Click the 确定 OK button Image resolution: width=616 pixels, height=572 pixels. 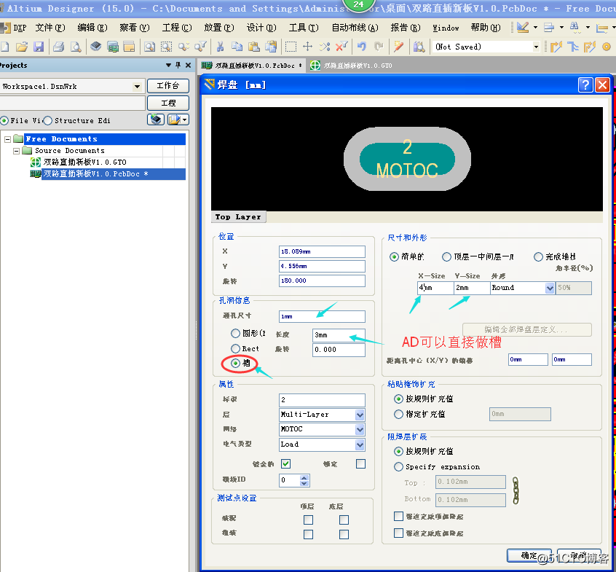[529, 555]
